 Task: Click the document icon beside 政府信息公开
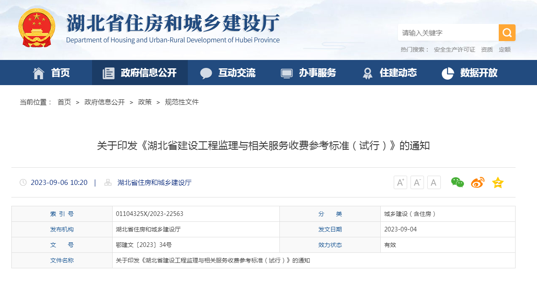click(x=108, y=73)
